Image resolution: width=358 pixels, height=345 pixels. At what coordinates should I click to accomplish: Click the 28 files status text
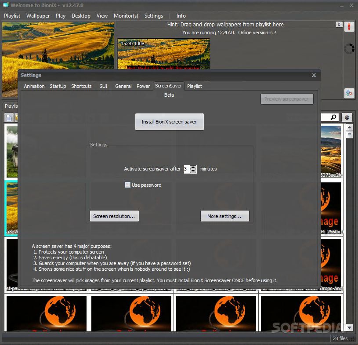(340, 338)
